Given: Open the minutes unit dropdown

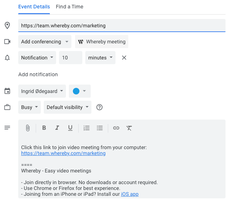Looking at the screenshot, I should tap(101, 58).
